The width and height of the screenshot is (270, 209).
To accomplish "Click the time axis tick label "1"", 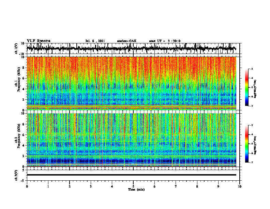I will click(48, 186).
